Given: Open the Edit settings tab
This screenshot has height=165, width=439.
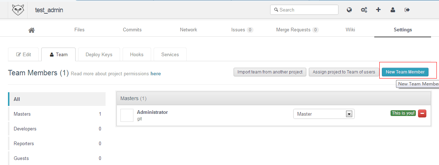Looking at the screenshot, I should pyautogui.click(x=24, y=54).
